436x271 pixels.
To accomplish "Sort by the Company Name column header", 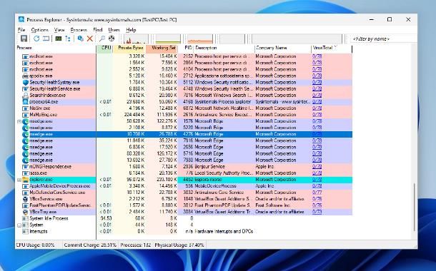I will pos(283,48).
